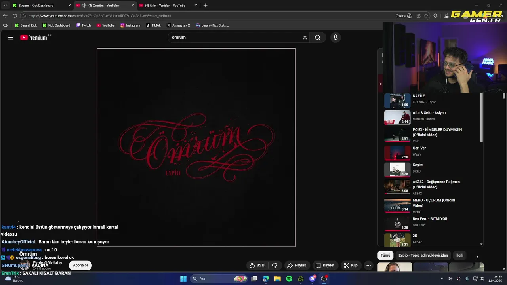Go back with the browser back arrow
This screenshot has height=285, width=507.
point(5,16)
